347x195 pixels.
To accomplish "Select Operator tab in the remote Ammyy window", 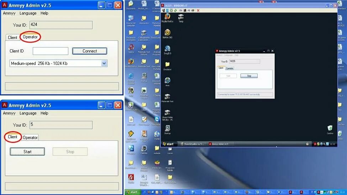I will coord(230,68).
